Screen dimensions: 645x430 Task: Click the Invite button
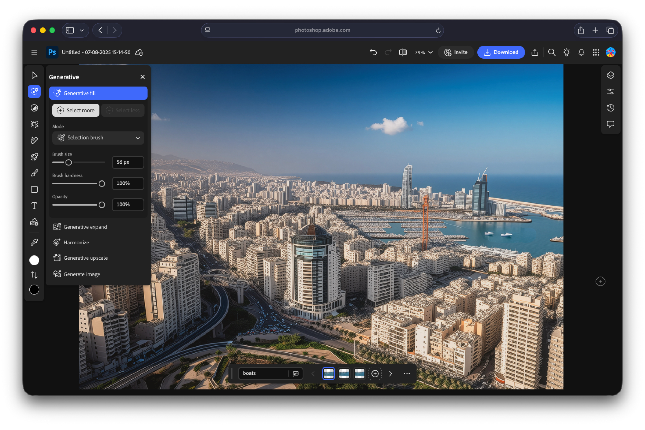point(456,52)
